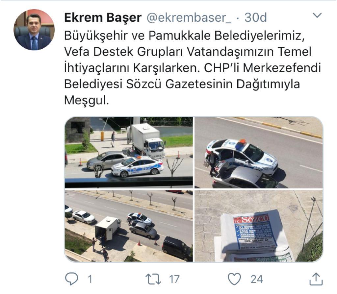This screenshot has height=294, width=337.
Task: Share the tweet via upload arrow icon
Action: (x=316, y=279)
